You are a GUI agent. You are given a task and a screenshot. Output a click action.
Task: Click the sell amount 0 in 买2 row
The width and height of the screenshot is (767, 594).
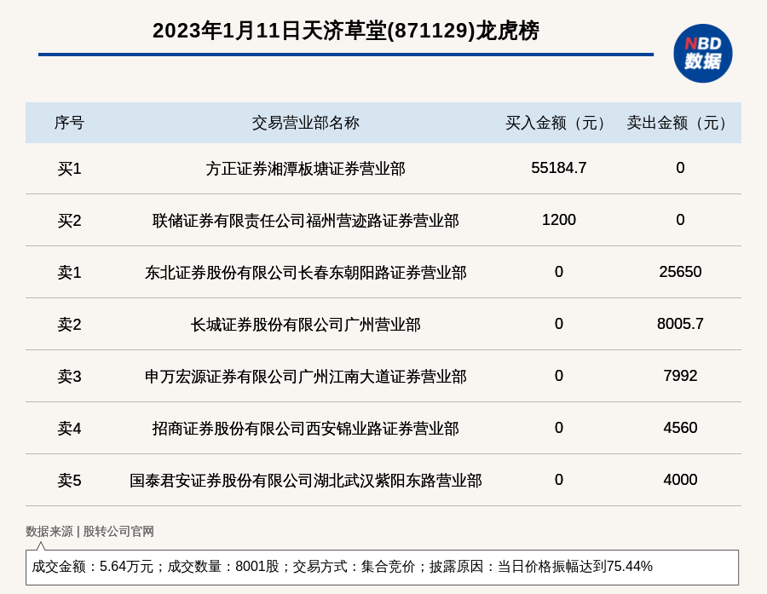680,220
